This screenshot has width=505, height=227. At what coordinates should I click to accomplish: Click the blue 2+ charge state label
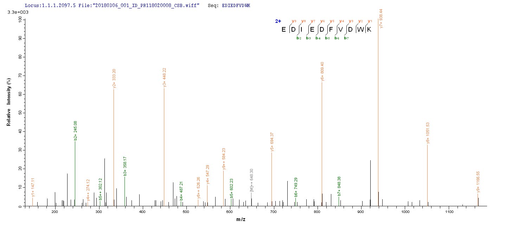pos(278,21)
